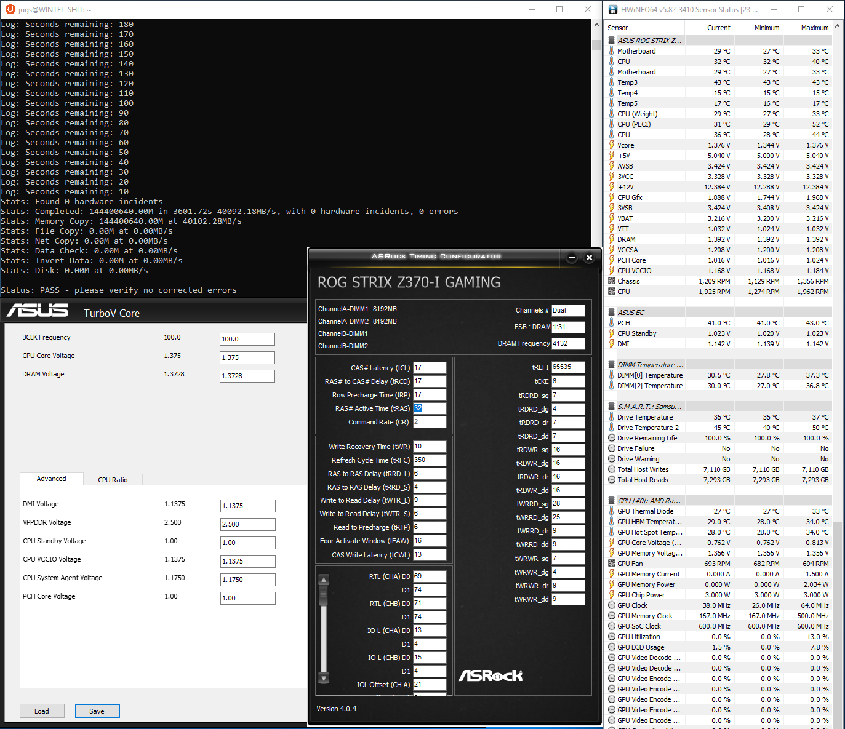Click the GPU [#0] AMD Radeon group icon
This screenshot has height=729, width=845.
point(612,501)
